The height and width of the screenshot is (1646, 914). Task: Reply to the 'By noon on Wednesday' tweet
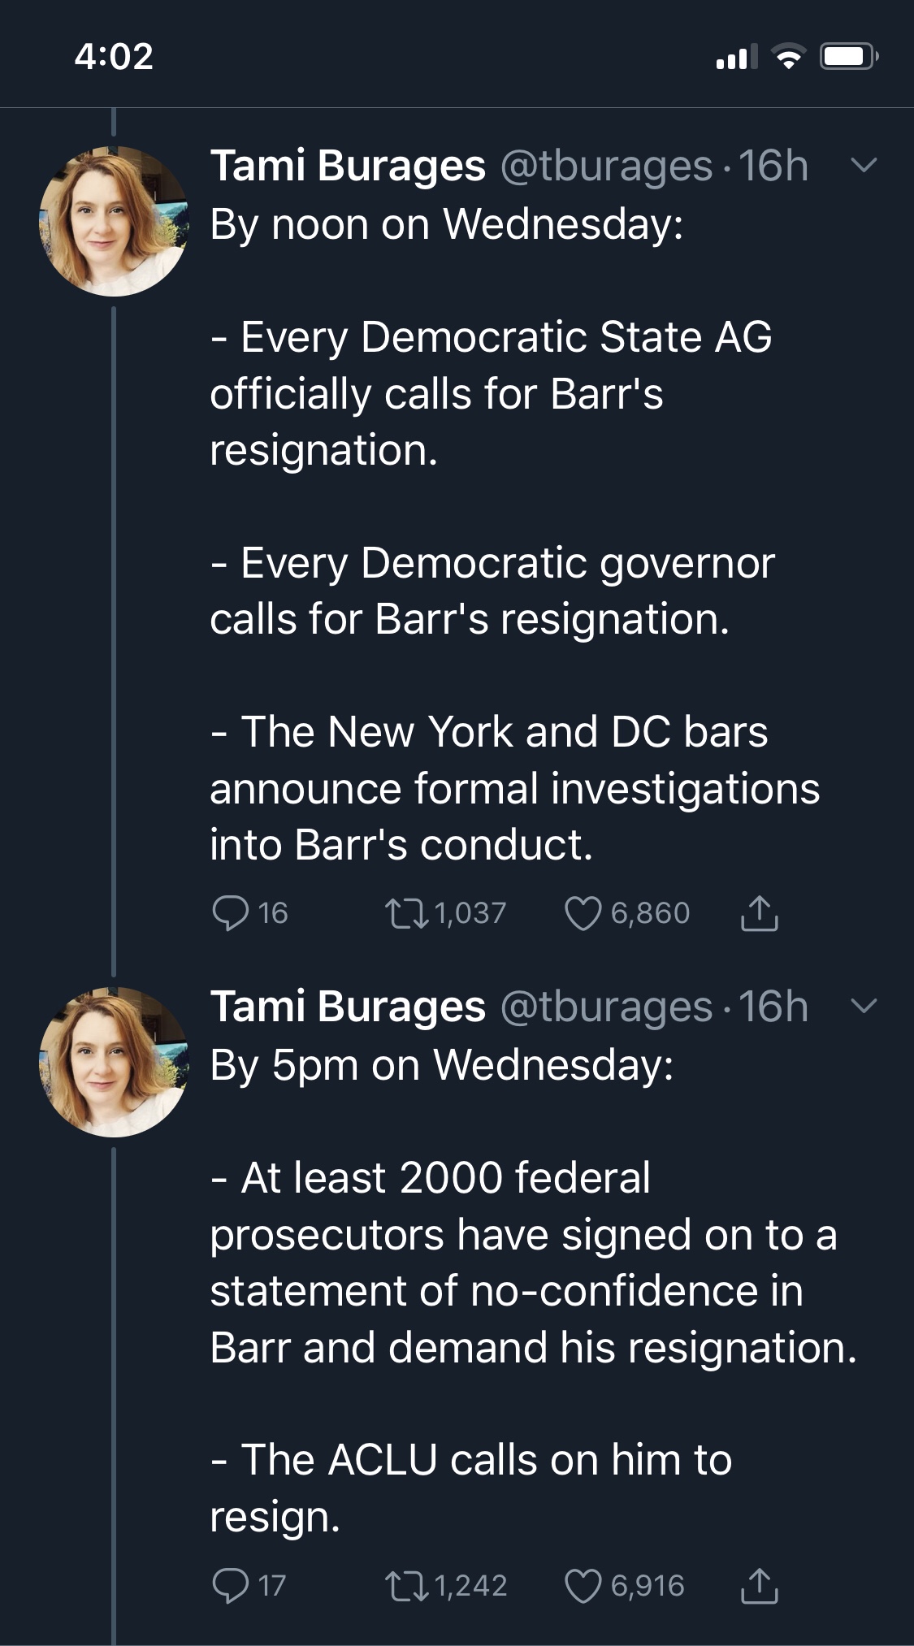click(230, 912)
